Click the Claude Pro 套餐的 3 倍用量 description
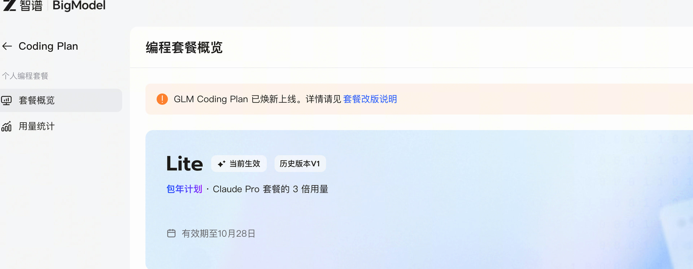 pyautogui.click(x=270, y=189)
